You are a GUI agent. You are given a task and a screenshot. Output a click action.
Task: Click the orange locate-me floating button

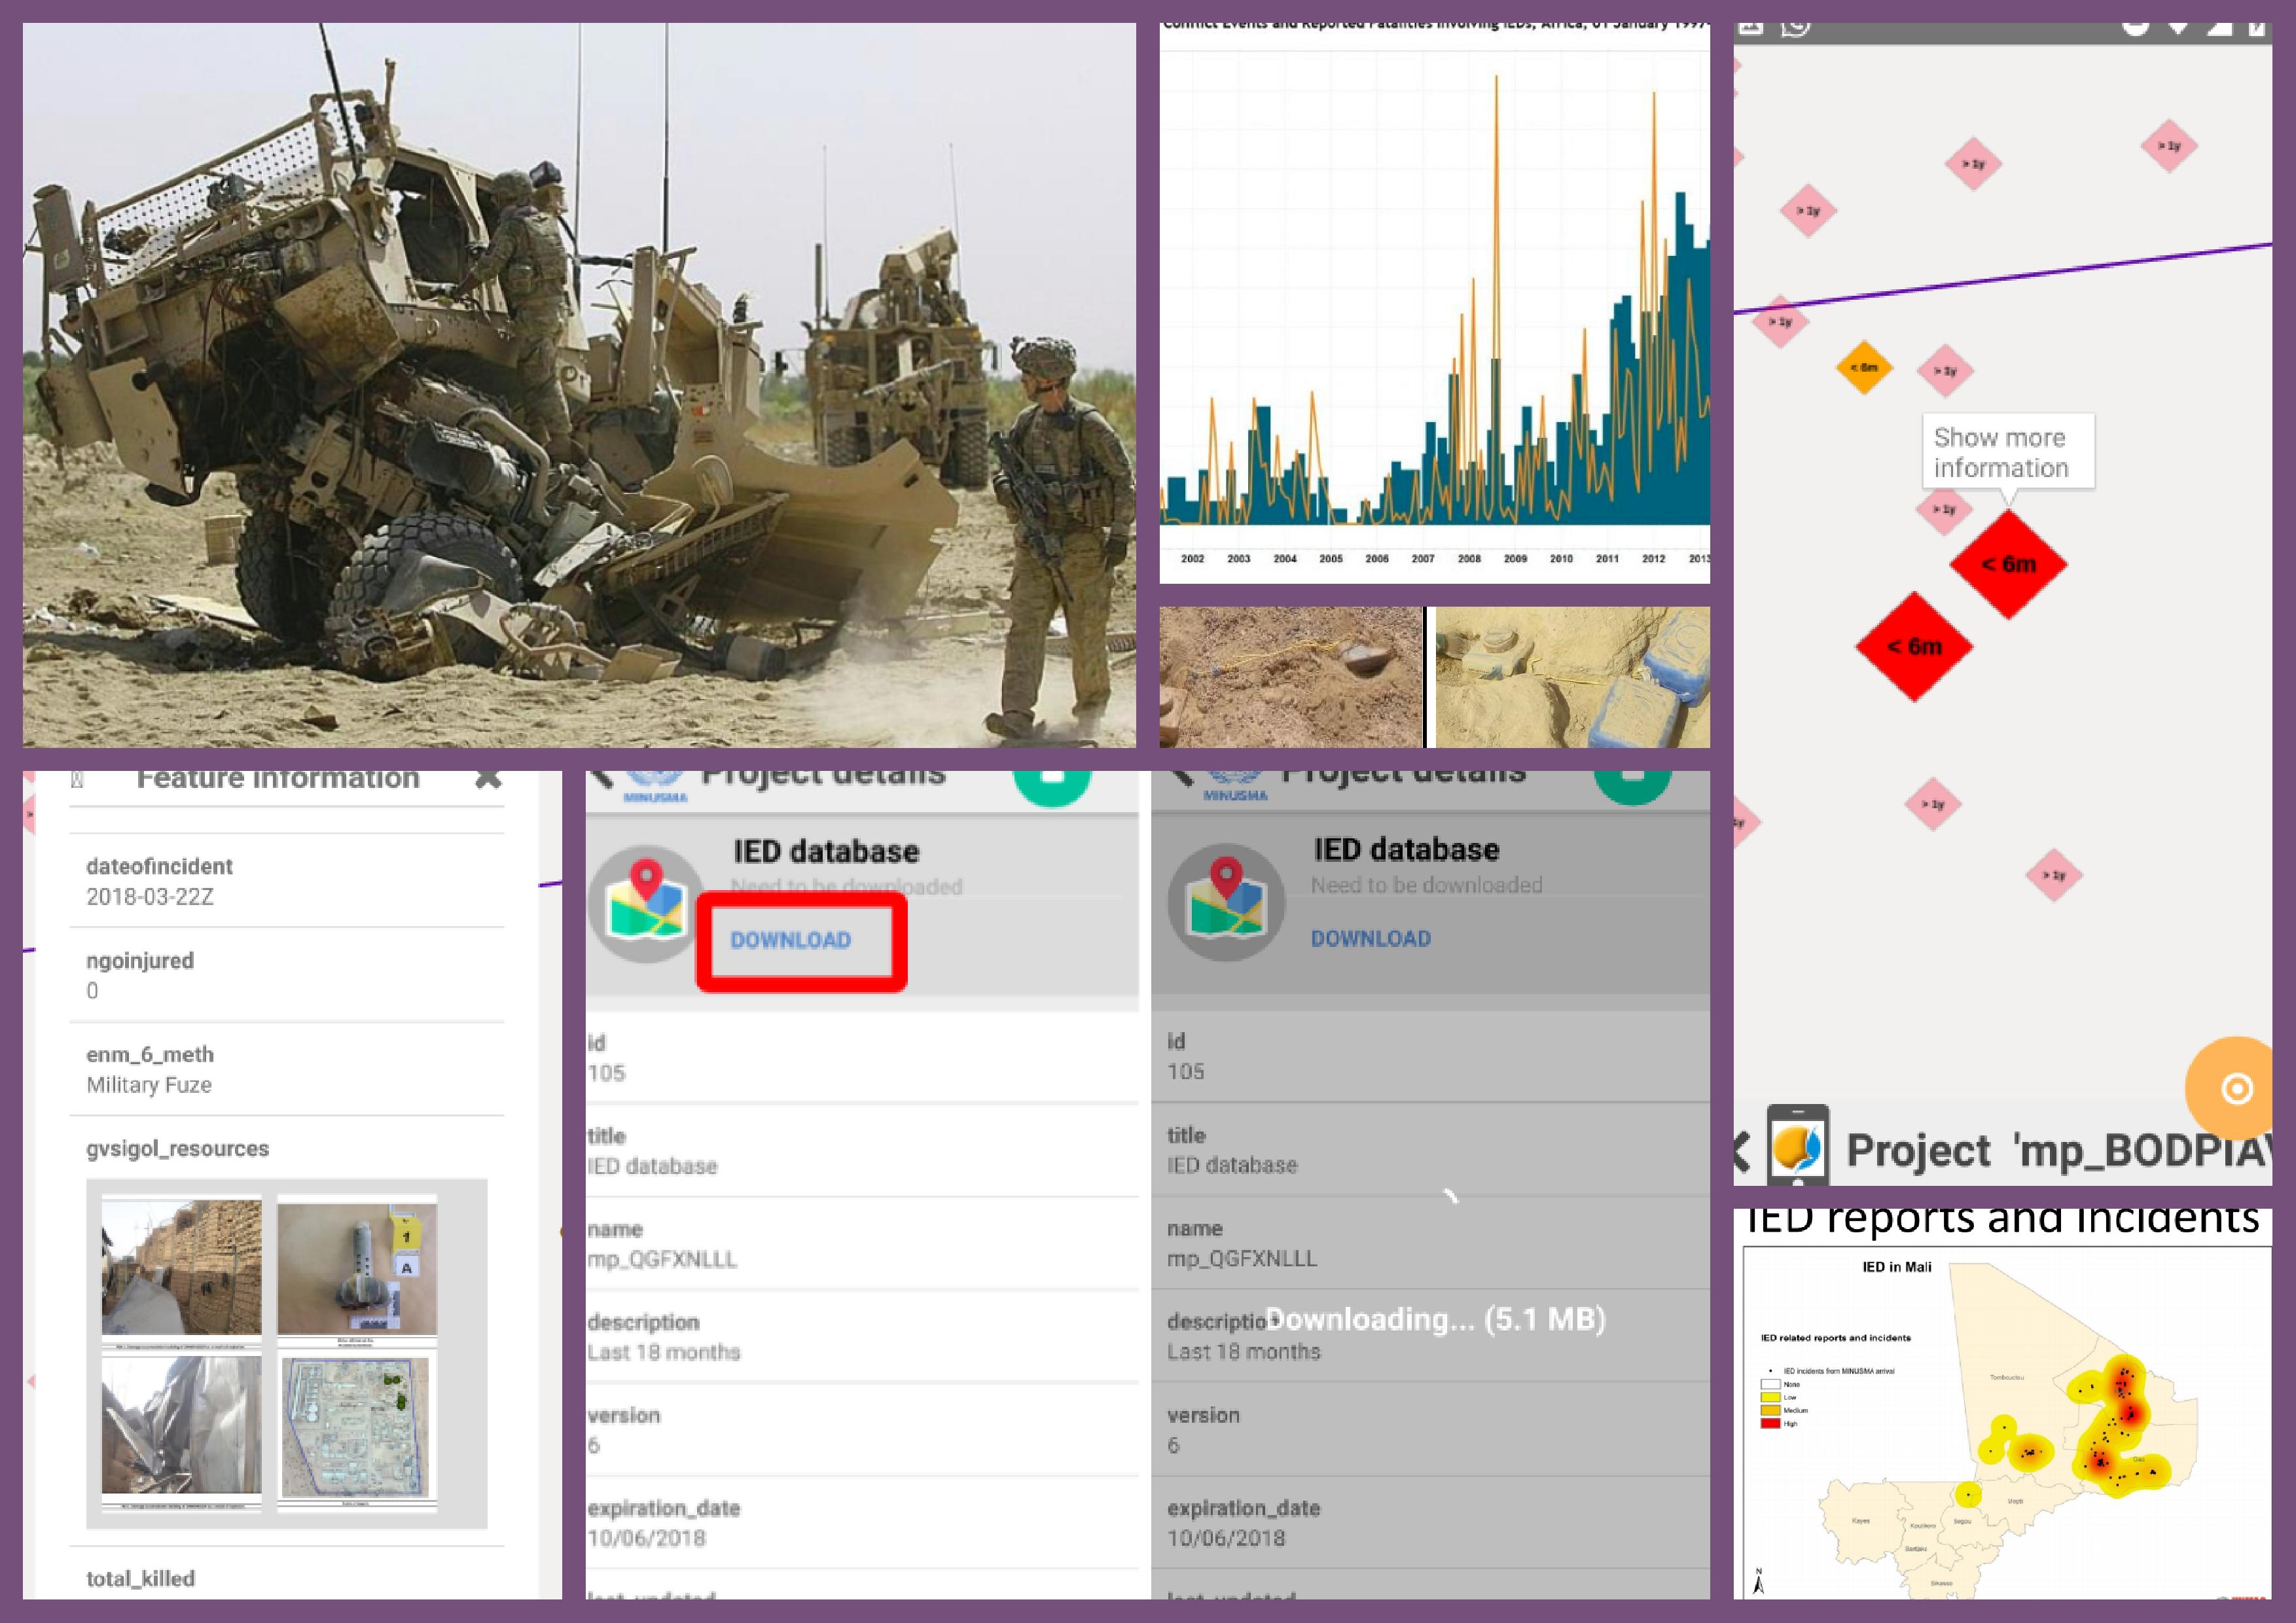coord(2237,1088)
